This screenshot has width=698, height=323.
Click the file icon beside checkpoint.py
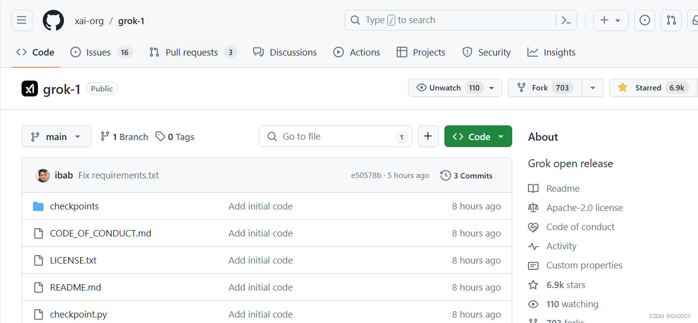pyautogui.click(x=38, y=315)
